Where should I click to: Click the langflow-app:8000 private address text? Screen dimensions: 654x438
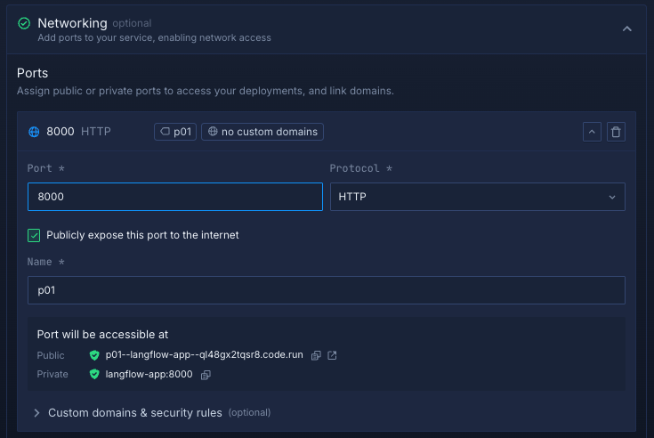click(x=149, y=375)
